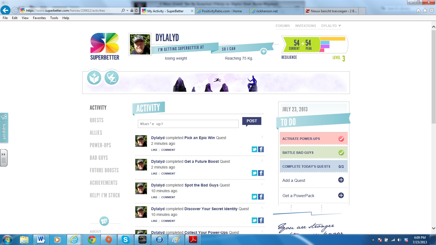The image size is (436, 245).
Task: Switch to the PositivityRatio.com tab
Action: click(222, 11)
